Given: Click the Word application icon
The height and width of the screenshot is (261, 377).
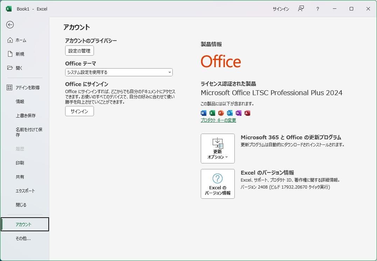Looking at the screenshot, I should [x=203, y=113].
